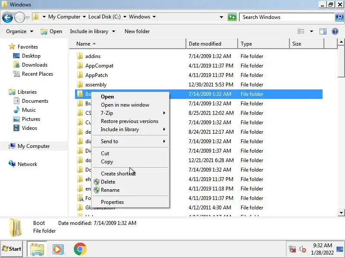
Task: Click the Forward navigation arrow
Action: [x=19, y=17]
